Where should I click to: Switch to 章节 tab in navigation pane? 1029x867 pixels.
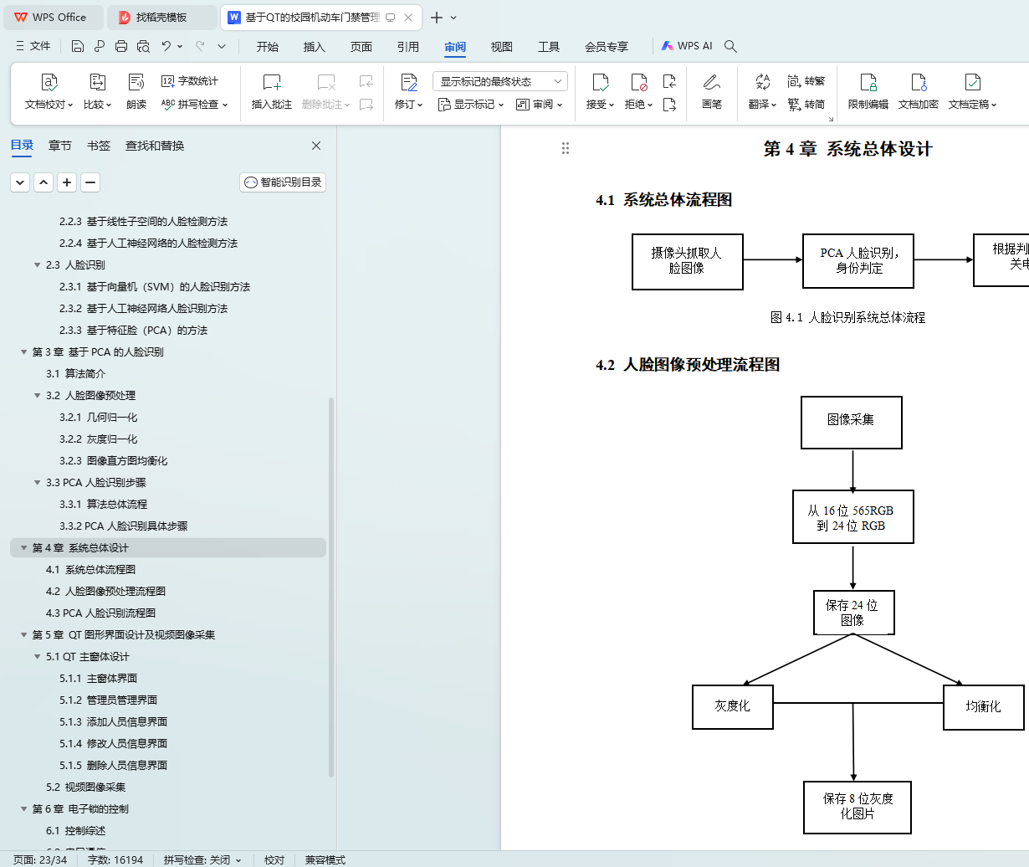pos(60,146)
